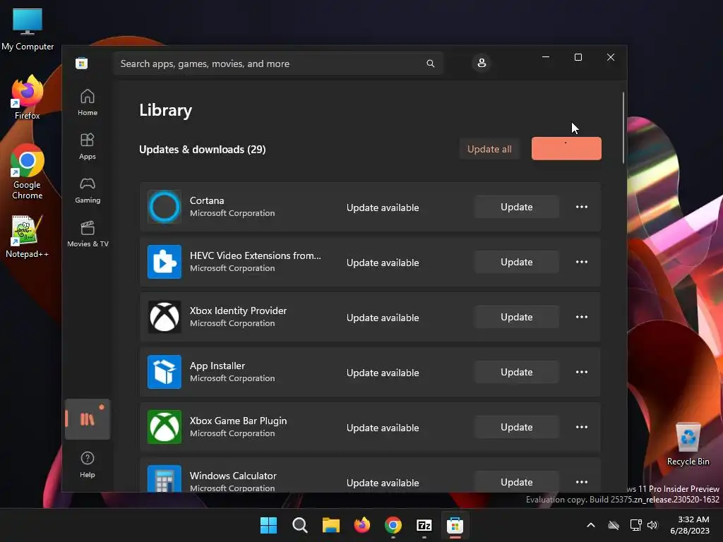Click the orange button next to Update all
Viewport: 723px width, 542px height.
[566, 148]
